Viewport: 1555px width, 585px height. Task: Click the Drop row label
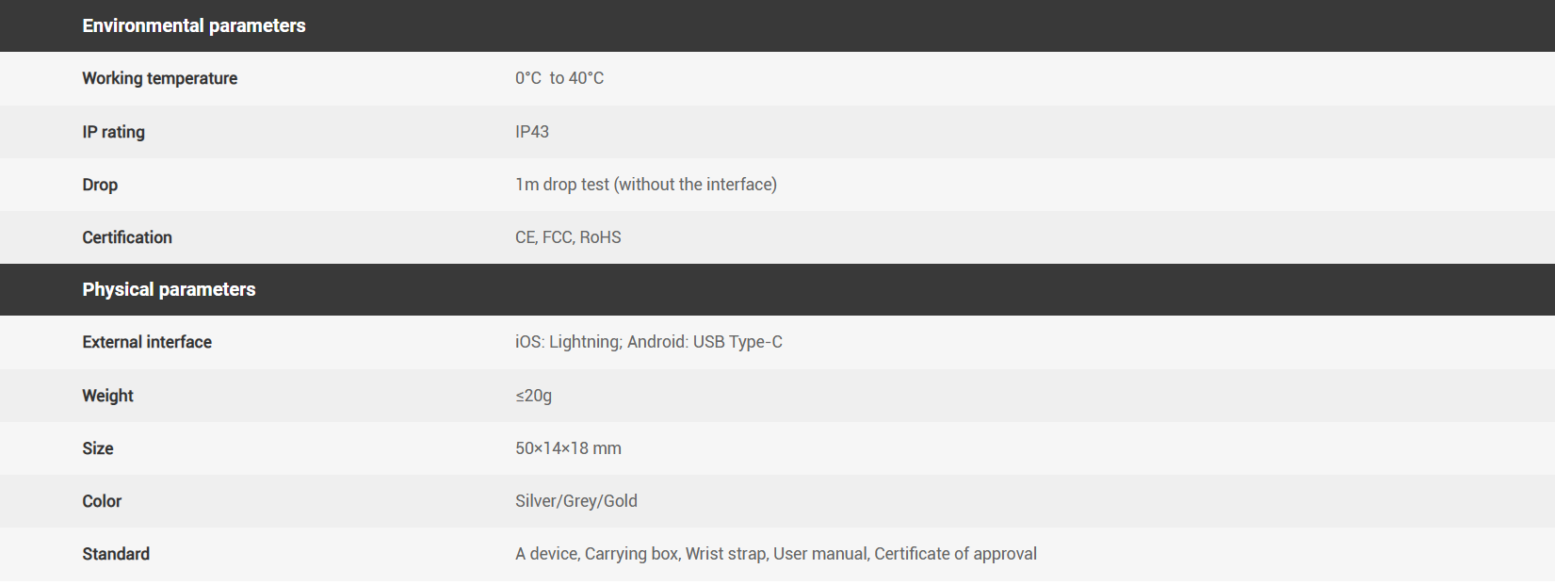tap(100, 185)
